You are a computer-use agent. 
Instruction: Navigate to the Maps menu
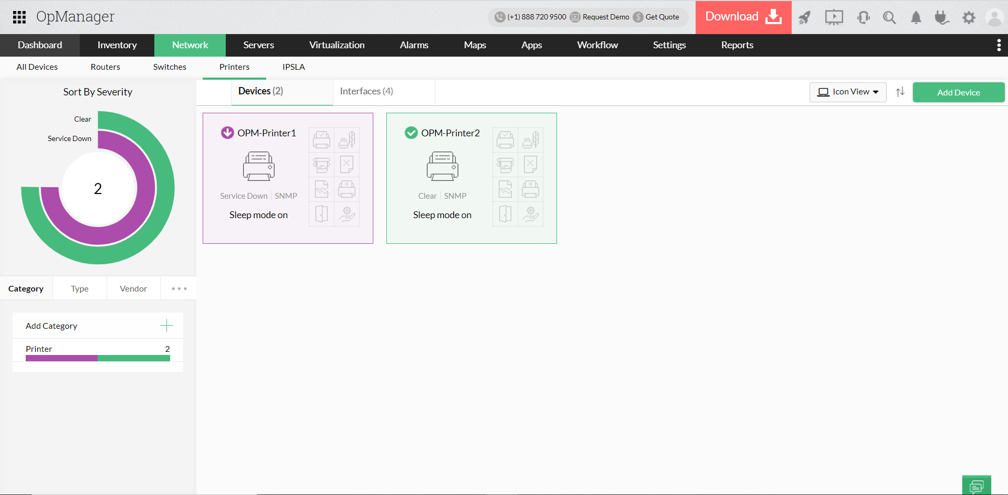tap(475, 46)
